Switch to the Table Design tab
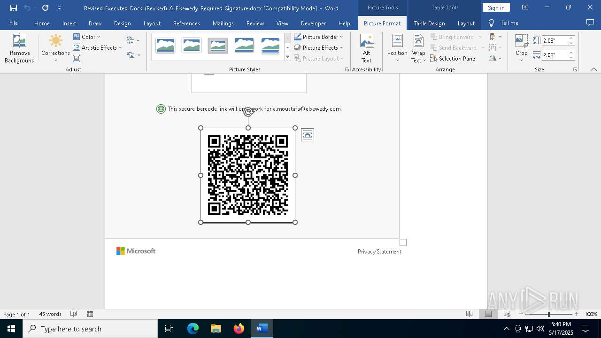The image size is (601, 338). 429,23
